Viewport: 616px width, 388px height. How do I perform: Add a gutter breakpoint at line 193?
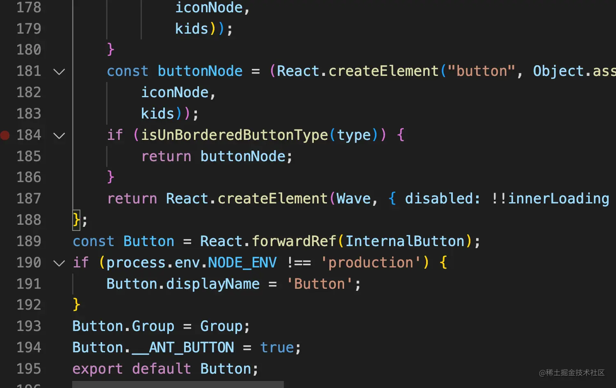click(5, 326)
